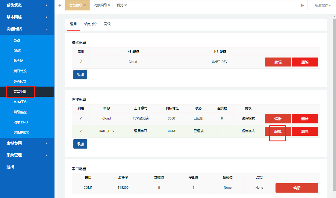Expand the 系统状态 sidebar section
This screenshot has width=336, height=198.
tap(27, 5)
